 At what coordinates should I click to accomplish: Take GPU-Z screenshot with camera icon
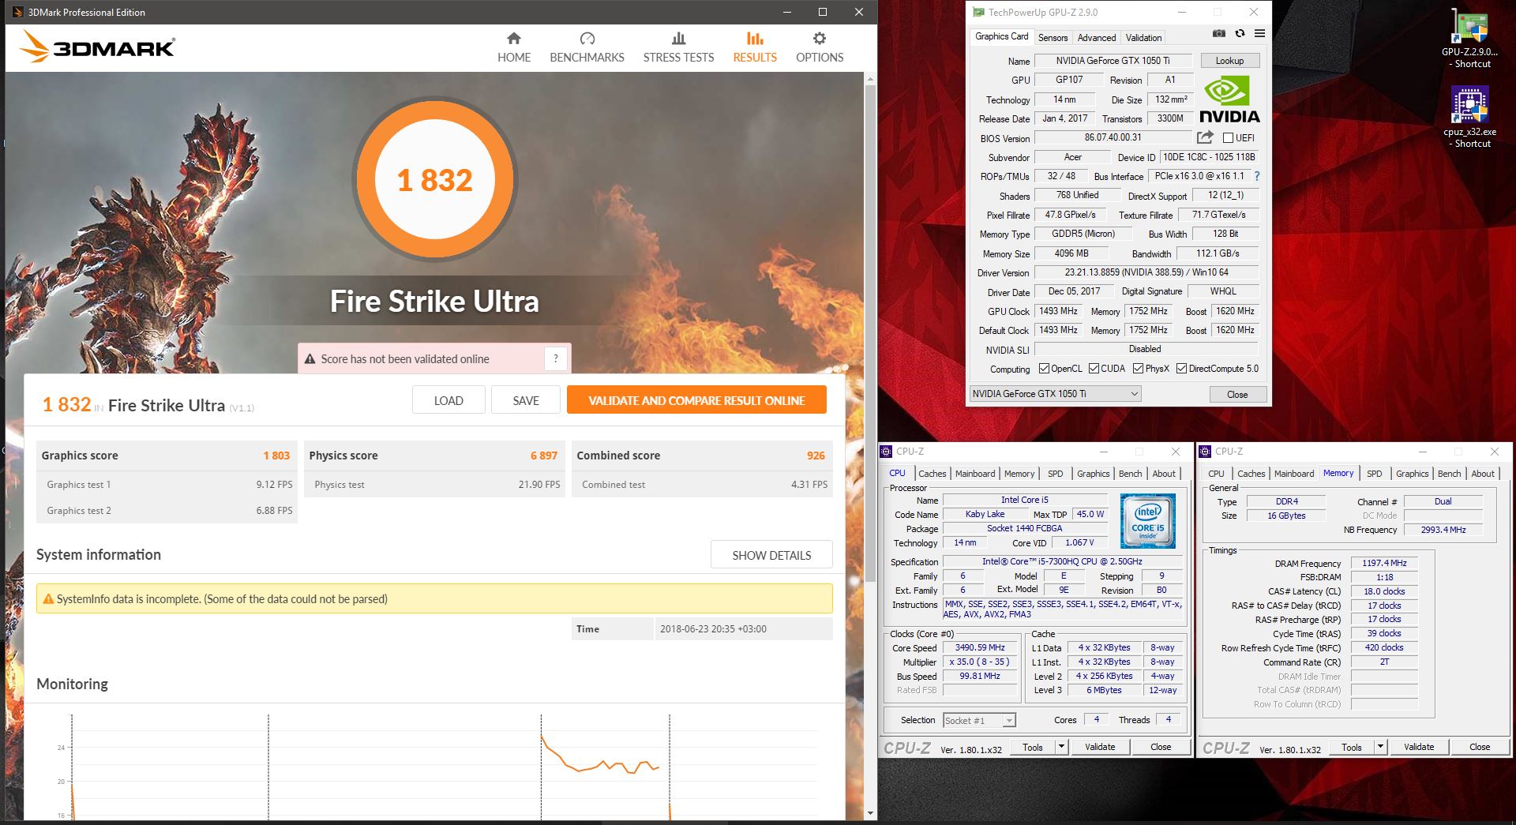pos(1219,33)
